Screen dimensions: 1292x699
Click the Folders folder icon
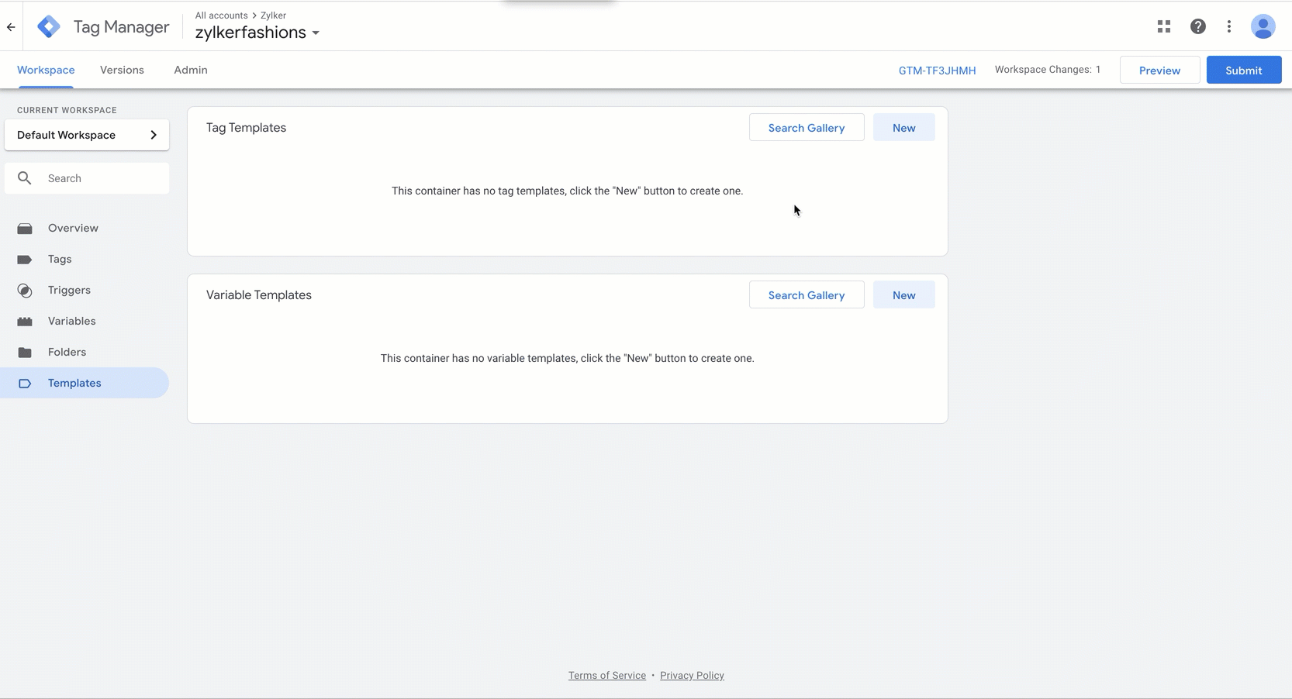point(25,353)
